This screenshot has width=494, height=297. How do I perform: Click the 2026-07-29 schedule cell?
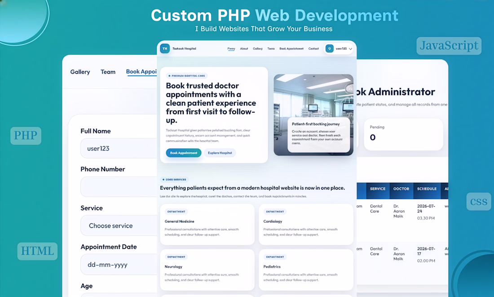426,208
